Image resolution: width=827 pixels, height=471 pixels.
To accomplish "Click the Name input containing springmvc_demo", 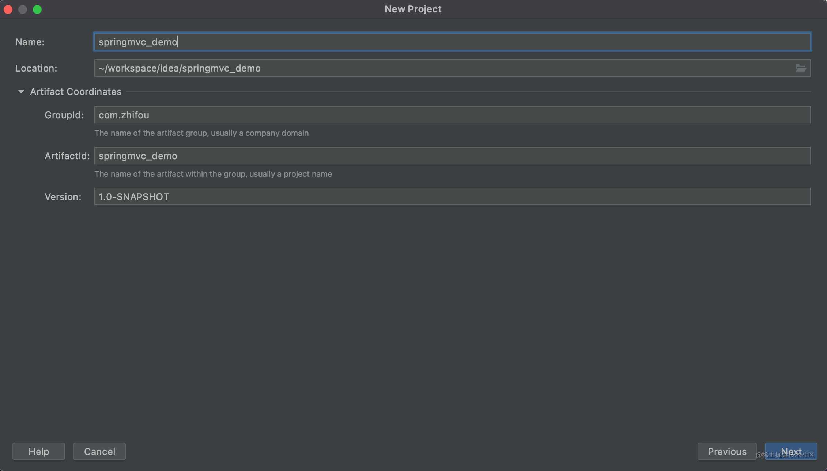I will point(452,42).
